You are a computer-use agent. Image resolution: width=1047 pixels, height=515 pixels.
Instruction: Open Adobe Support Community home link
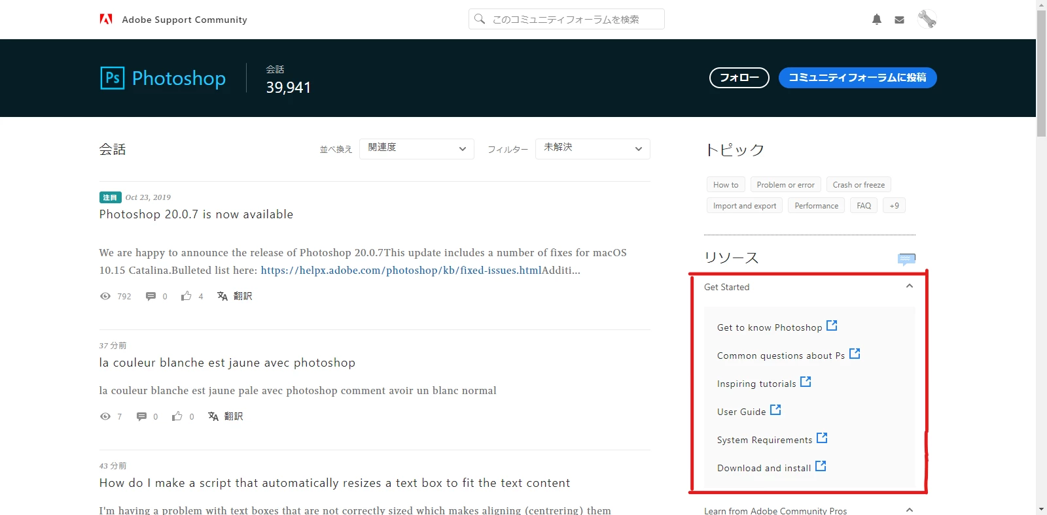185,20
